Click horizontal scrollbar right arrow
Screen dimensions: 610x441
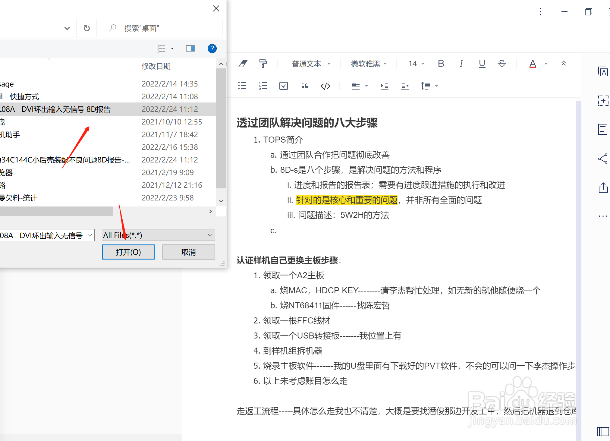pyautogui.click(x=210, y=211)
